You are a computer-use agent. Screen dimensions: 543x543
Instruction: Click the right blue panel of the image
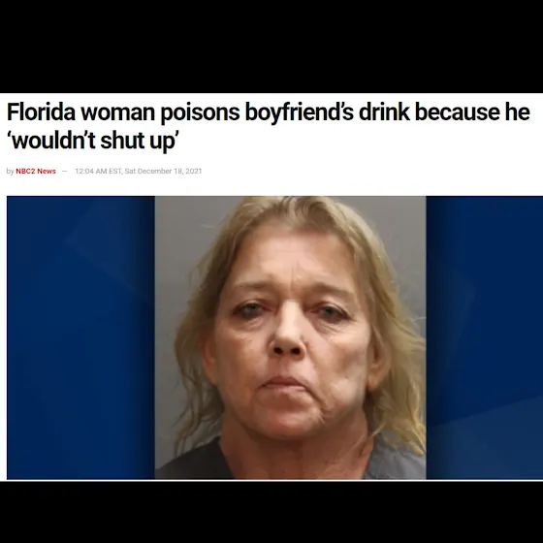coord(485,337)
